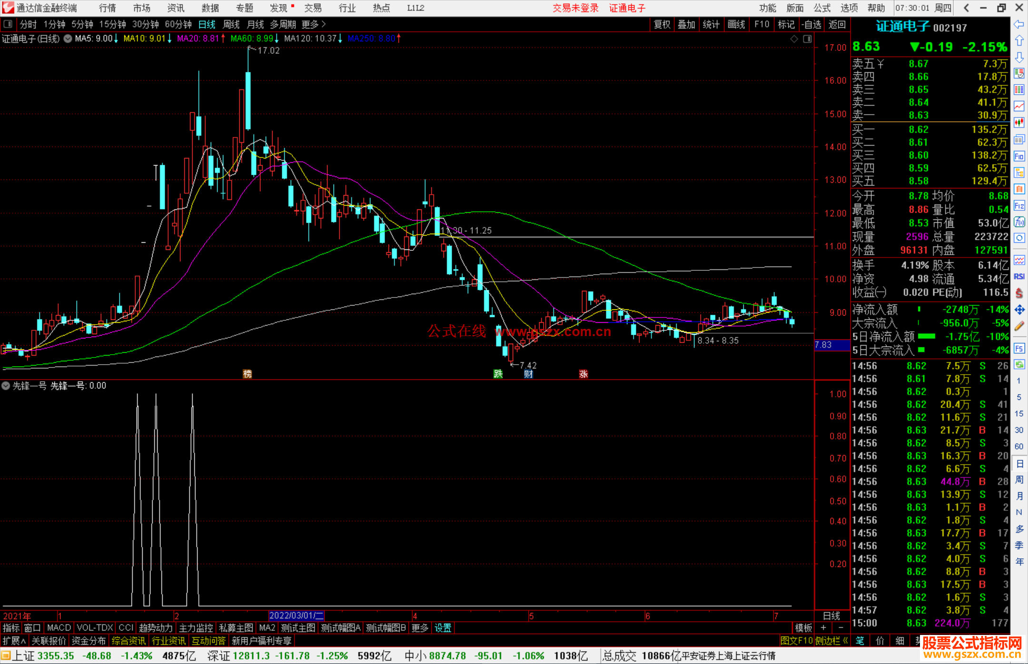Click the 返回 return button

coord(837,24)
